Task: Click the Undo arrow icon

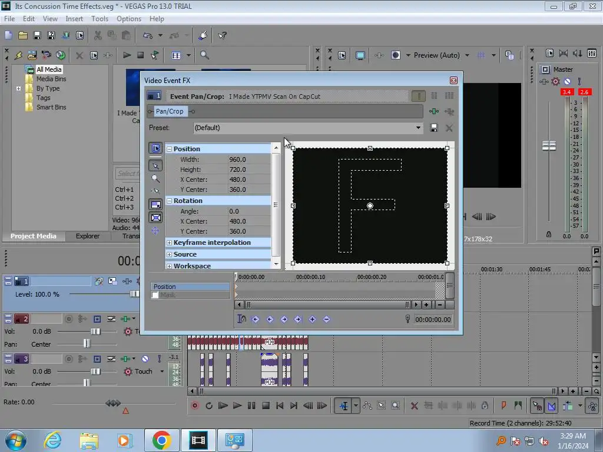Action: pyautogui.click(x=148, y=35)
